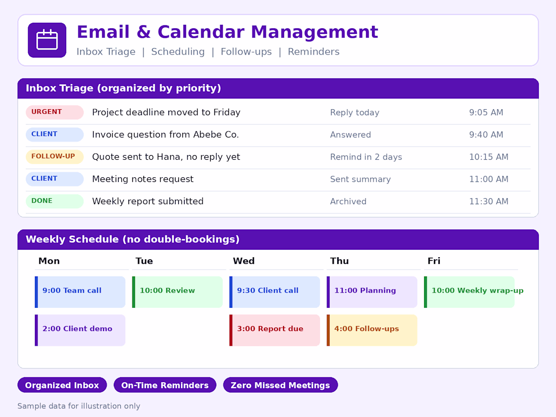
Task: Click the calendar icon beside the title
Action: point(47,40)
